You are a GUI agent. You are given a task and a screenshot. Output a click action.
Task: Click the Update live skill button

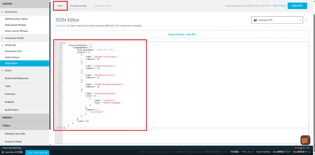pos(102,6)
